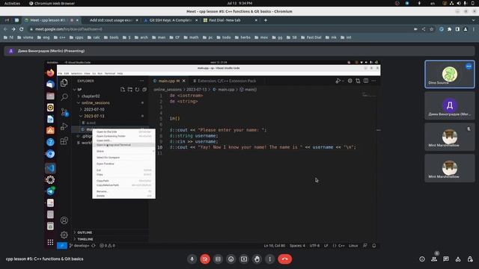Click VS Code Run and Debug icon

pos(64,126)
